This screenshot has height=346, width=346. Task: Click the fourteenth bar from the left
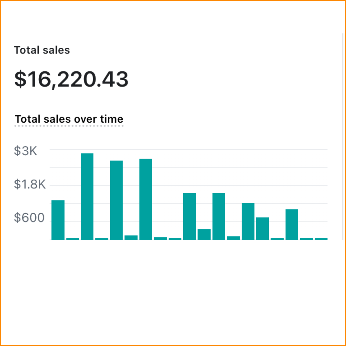coord(248,221)
